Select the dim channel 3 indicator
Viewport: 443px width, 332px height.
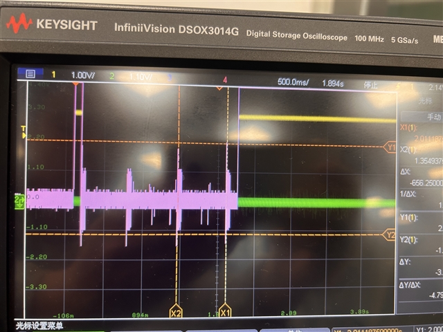point(170,78)
